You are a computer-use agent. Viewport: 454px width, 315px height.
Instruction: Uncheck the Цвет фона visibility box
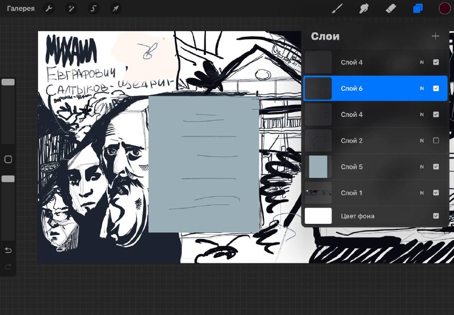pyautogui.click(x=436, y=216)
